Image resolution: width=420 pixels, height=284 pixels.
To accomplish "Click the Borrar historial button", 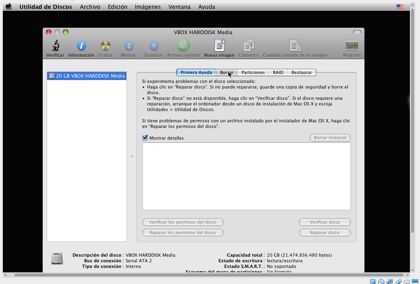I will click(330, 138).
